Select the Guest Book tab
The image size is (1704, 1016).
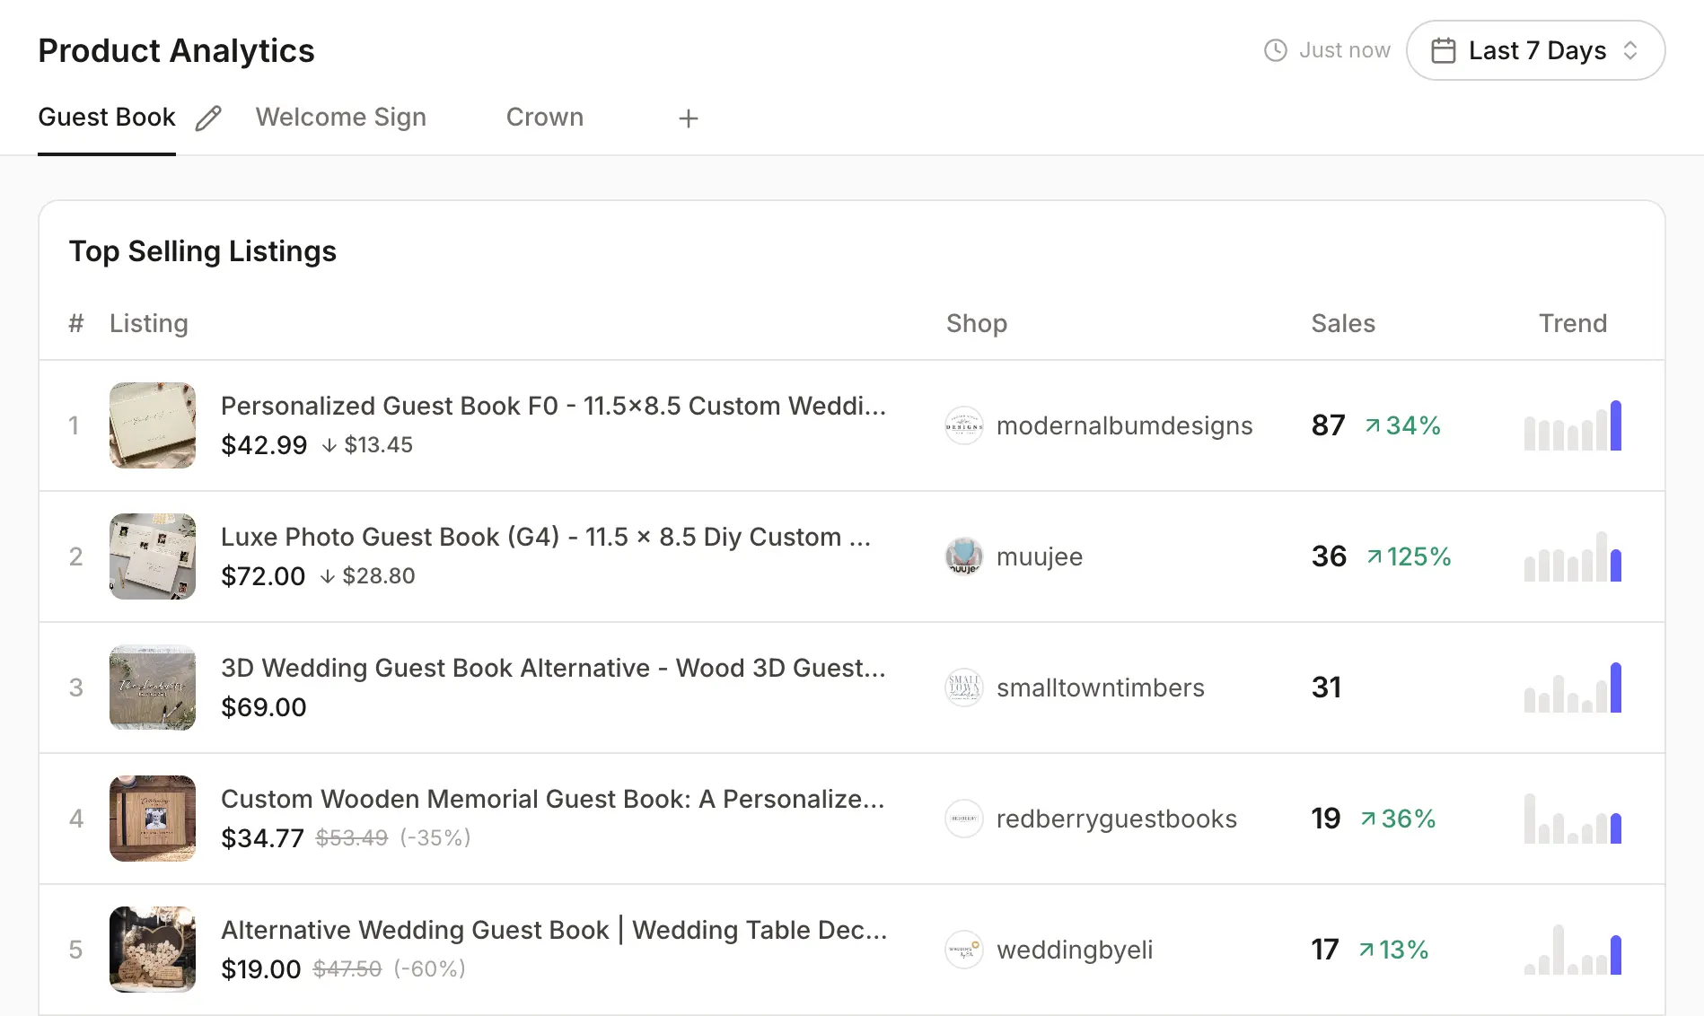tap(107, 118)
